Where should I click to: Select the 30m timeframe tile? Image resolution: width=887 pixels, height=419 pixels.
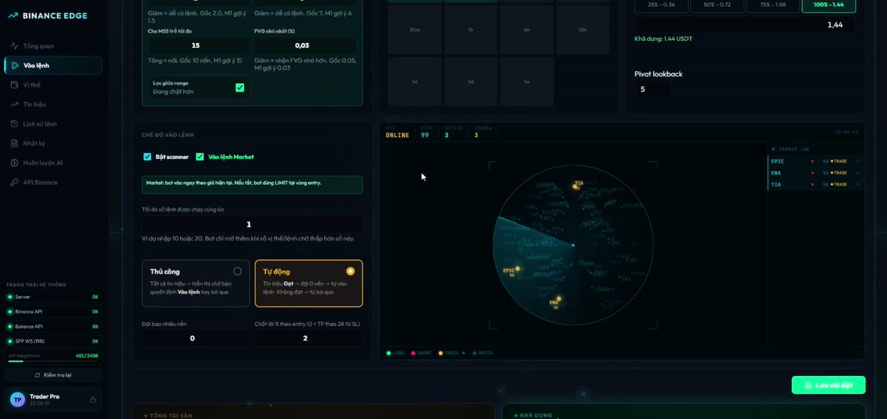click(x=414, y=30)
